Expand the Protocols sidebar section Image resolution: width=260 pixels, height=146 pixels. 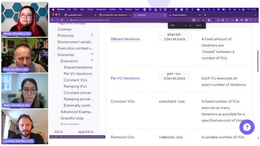[92, 35]
